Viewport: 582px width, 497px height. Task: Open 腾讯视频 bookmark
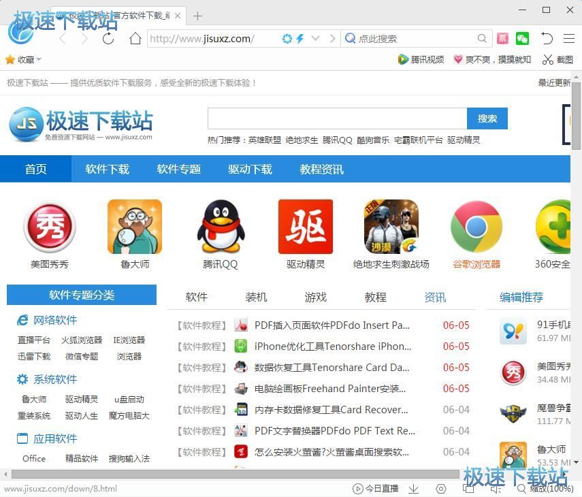pos(421,59)
